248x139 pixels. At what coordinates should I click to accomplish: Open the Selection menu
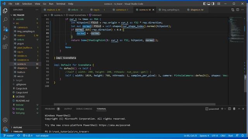click(27, 3)
